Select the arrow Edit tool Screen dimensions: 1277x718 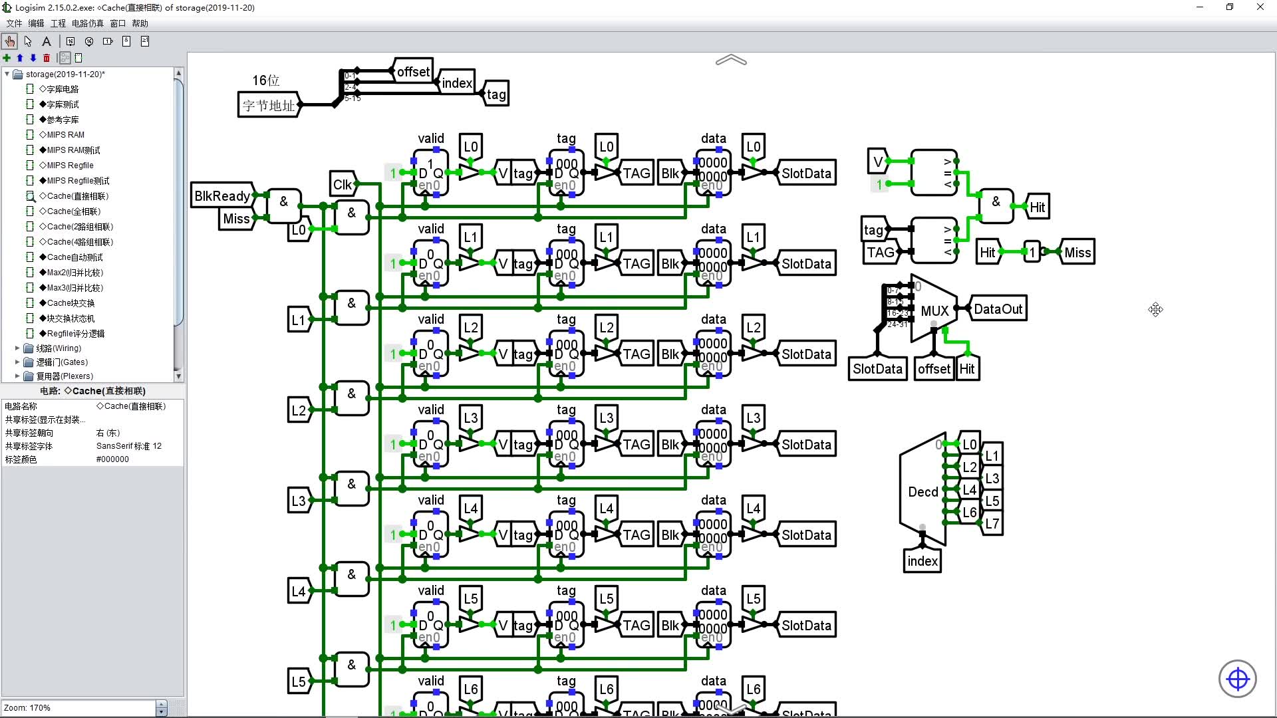(x=28, y=41)
